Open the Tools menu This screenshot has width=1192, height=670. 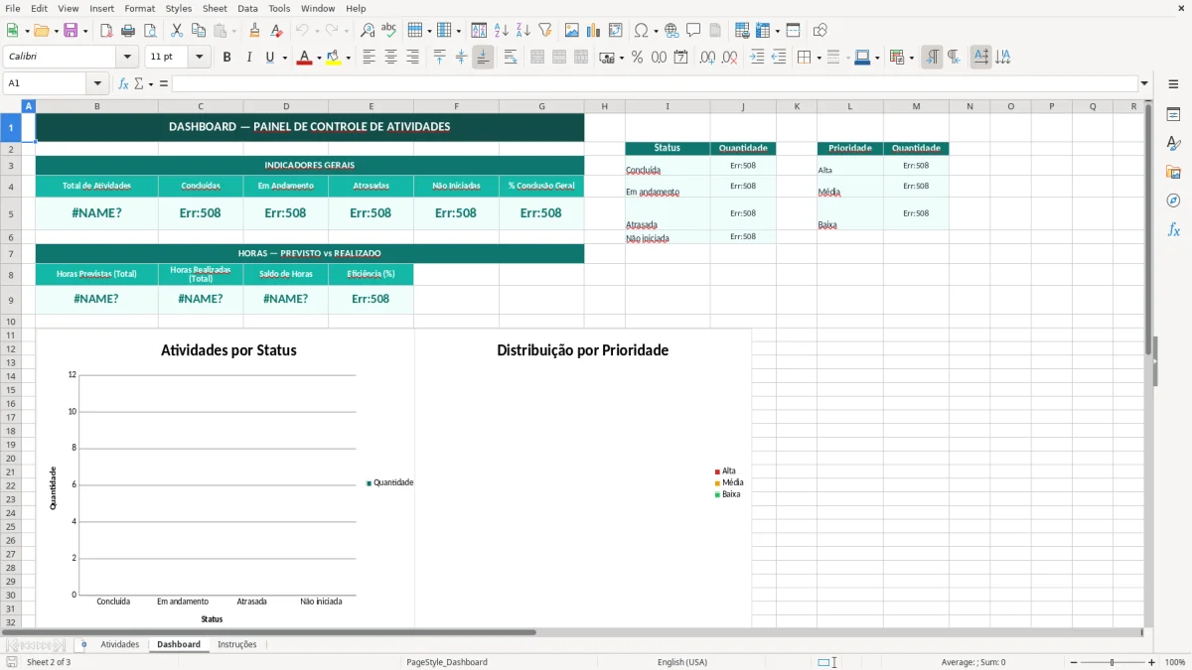point(279,8)
